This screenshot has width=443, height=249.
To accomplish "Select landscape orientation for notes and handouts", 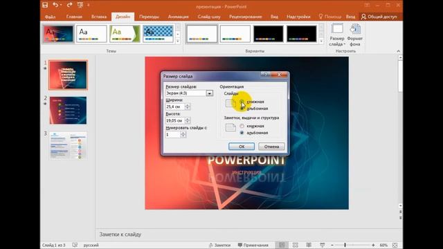I will coord(242,133).
